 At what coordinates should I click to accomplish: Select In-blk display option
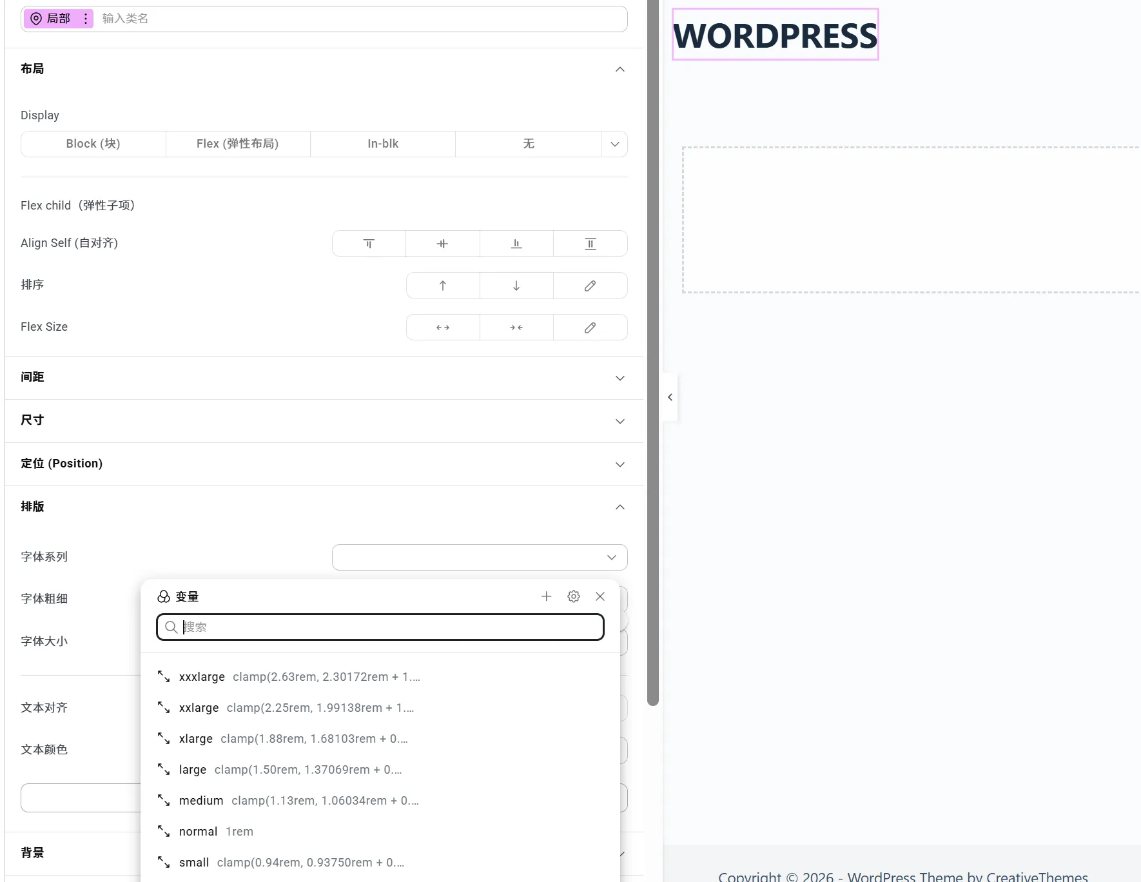[x=383, y=144]
